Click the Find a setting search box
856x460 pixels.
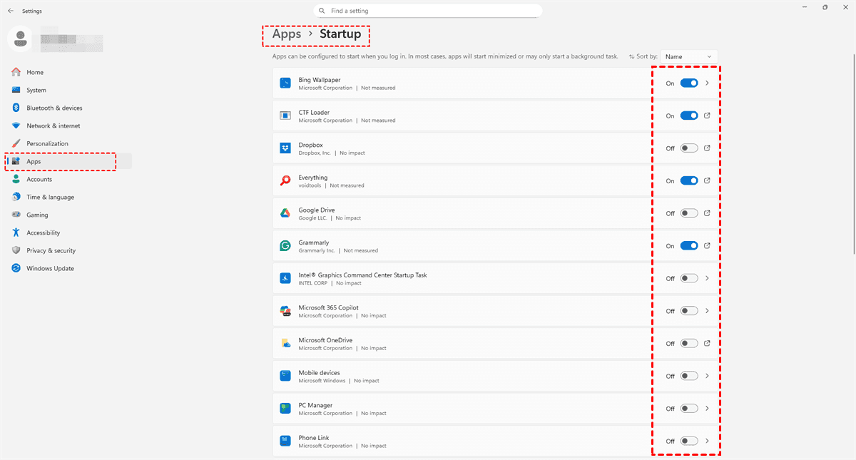pos(428,11)
